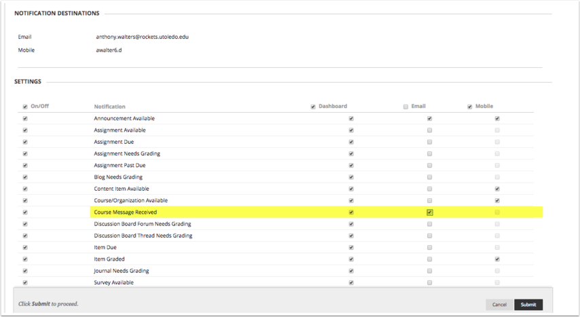Toggle the Mobile column header checkbox

[469, 107]
